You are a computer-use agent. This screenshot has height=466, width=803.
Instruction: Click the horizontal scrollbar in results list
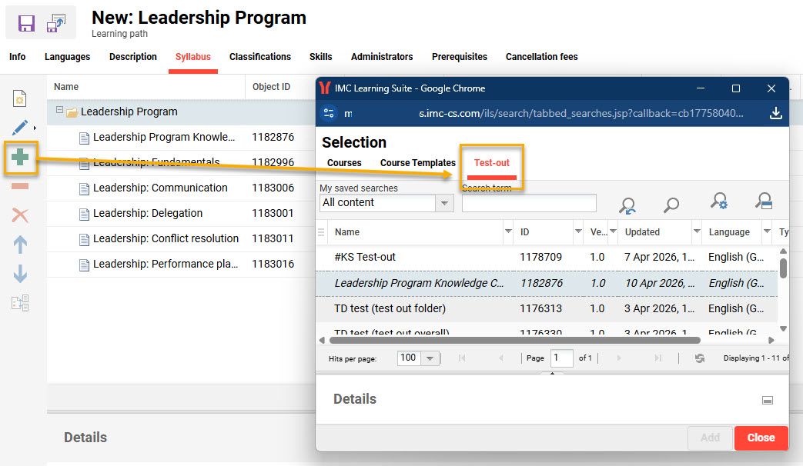click(514, 340)
